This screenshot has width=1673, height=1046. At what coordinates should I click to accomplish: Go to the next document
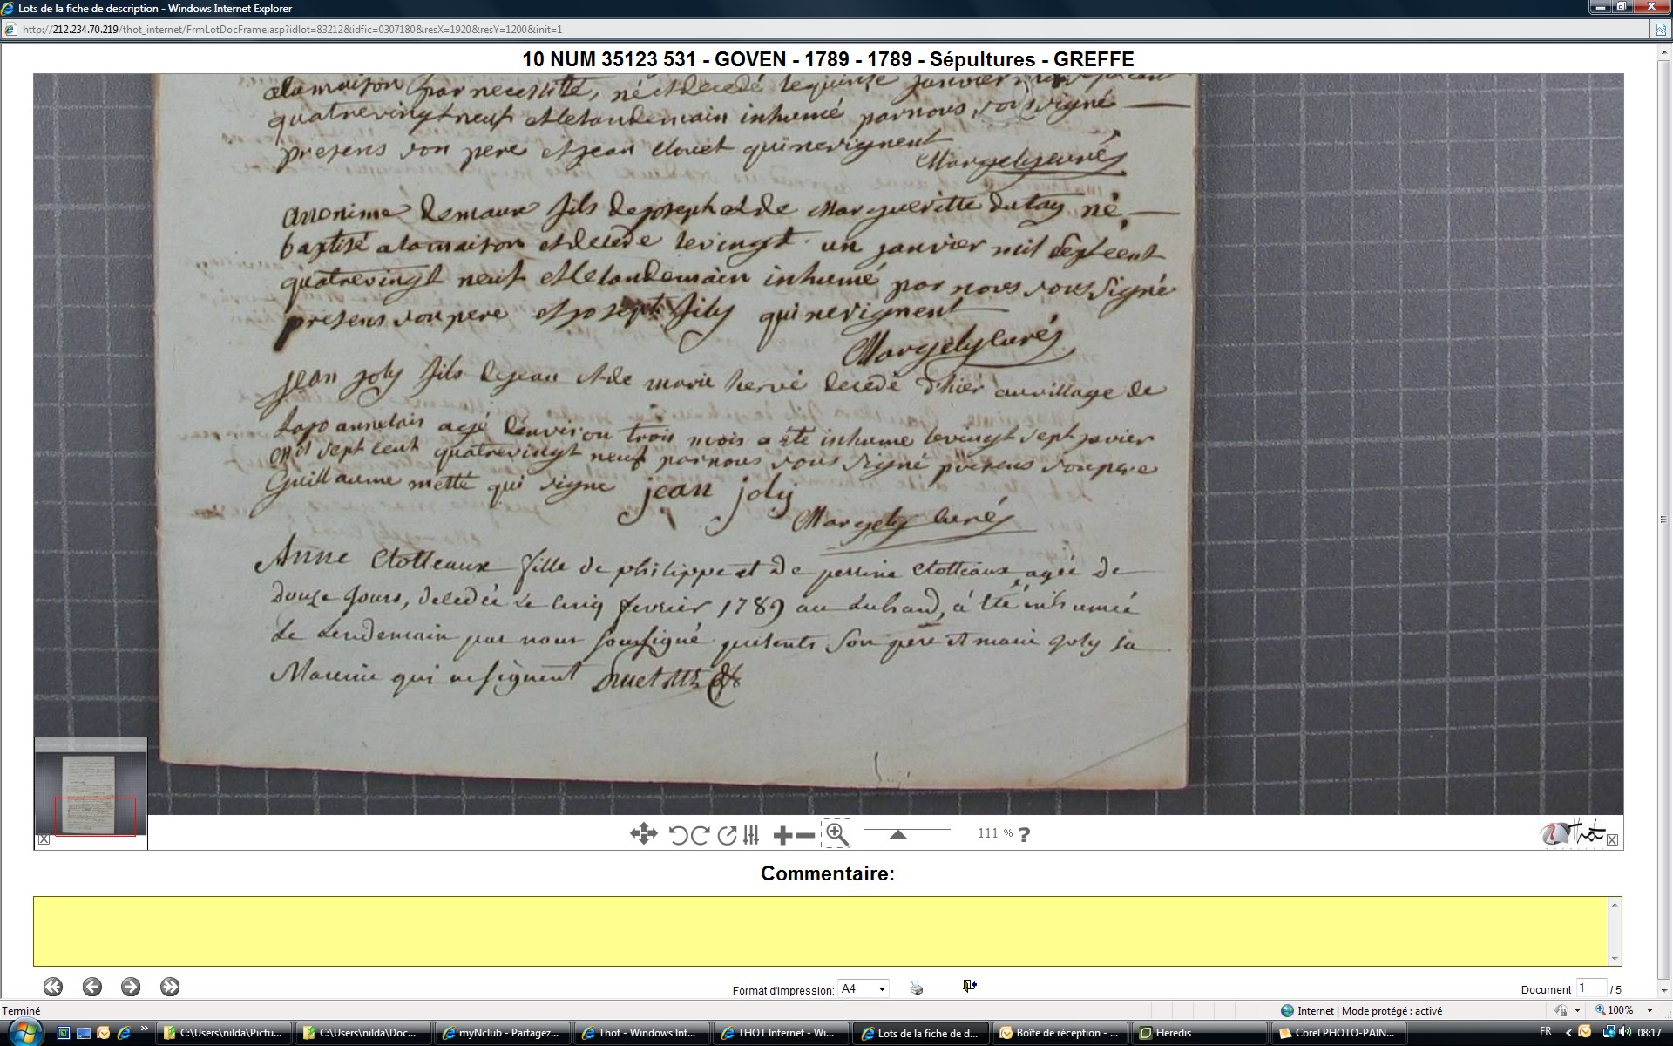[131, 987]
